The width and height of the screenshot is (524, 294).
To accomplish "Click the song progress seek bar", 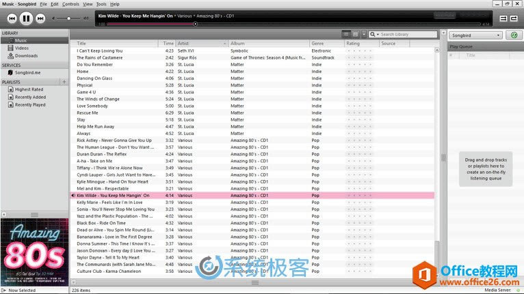I will [x=293, y=24].
